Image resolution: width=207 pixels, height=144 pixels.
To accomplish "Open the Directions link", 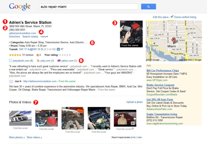I will click(x=14, y=37).
